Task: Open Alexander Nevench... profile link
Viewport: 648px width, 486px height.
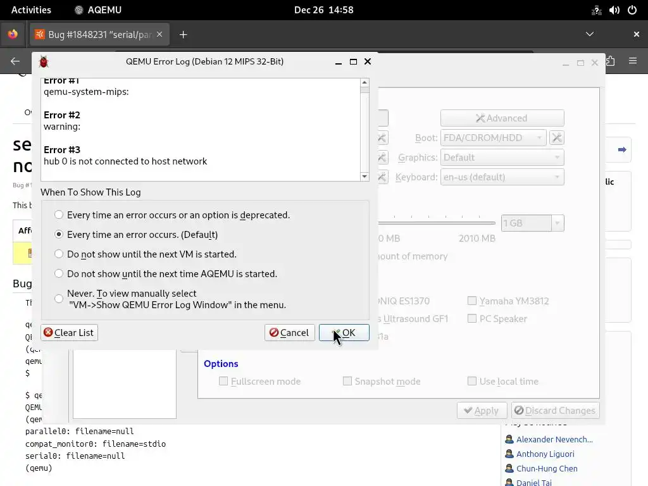Action: 554,439
